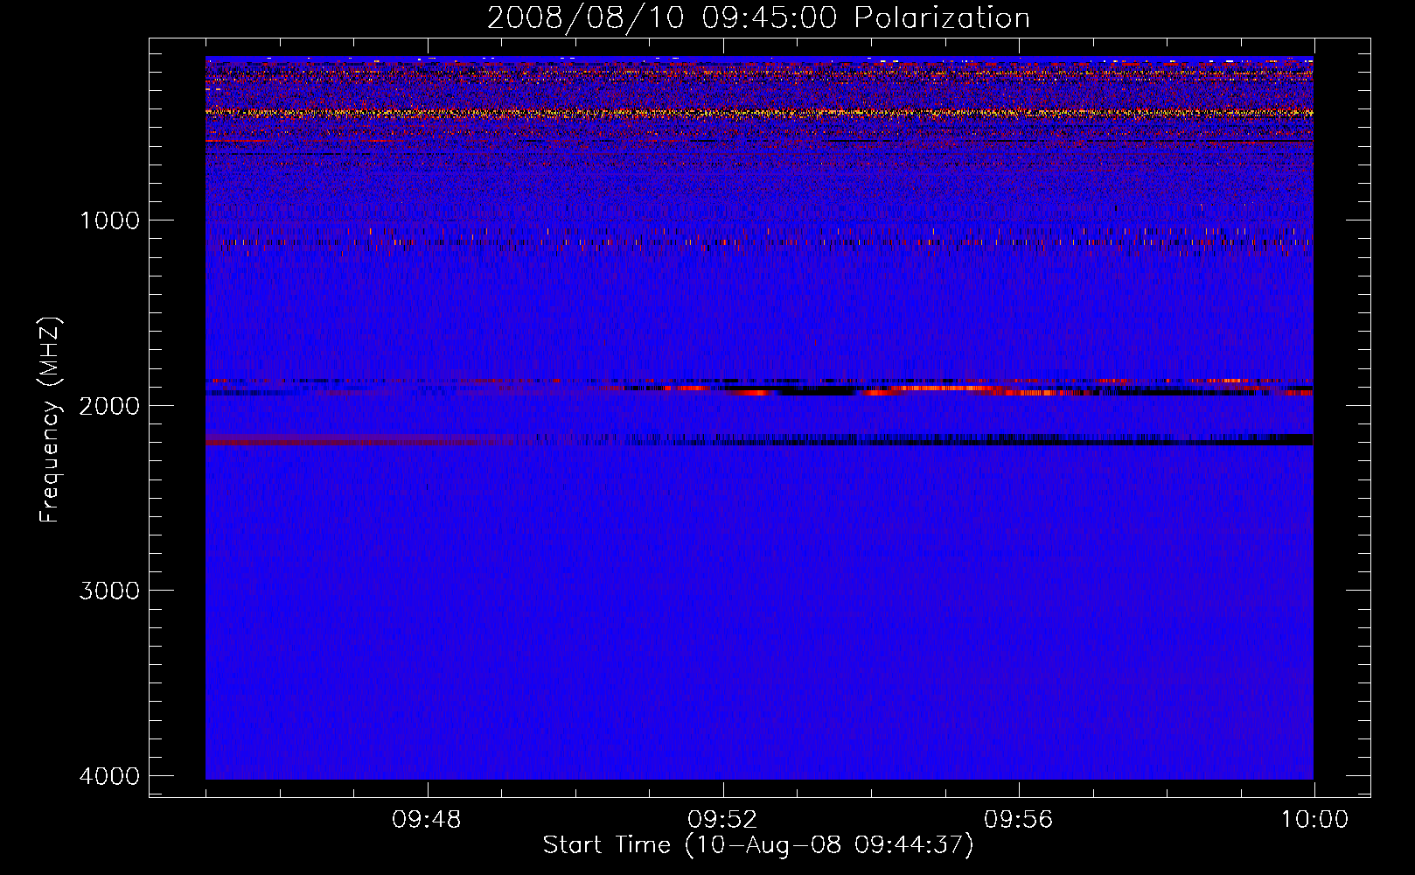Click the 2000 frequency tick label

click(109, 406)
